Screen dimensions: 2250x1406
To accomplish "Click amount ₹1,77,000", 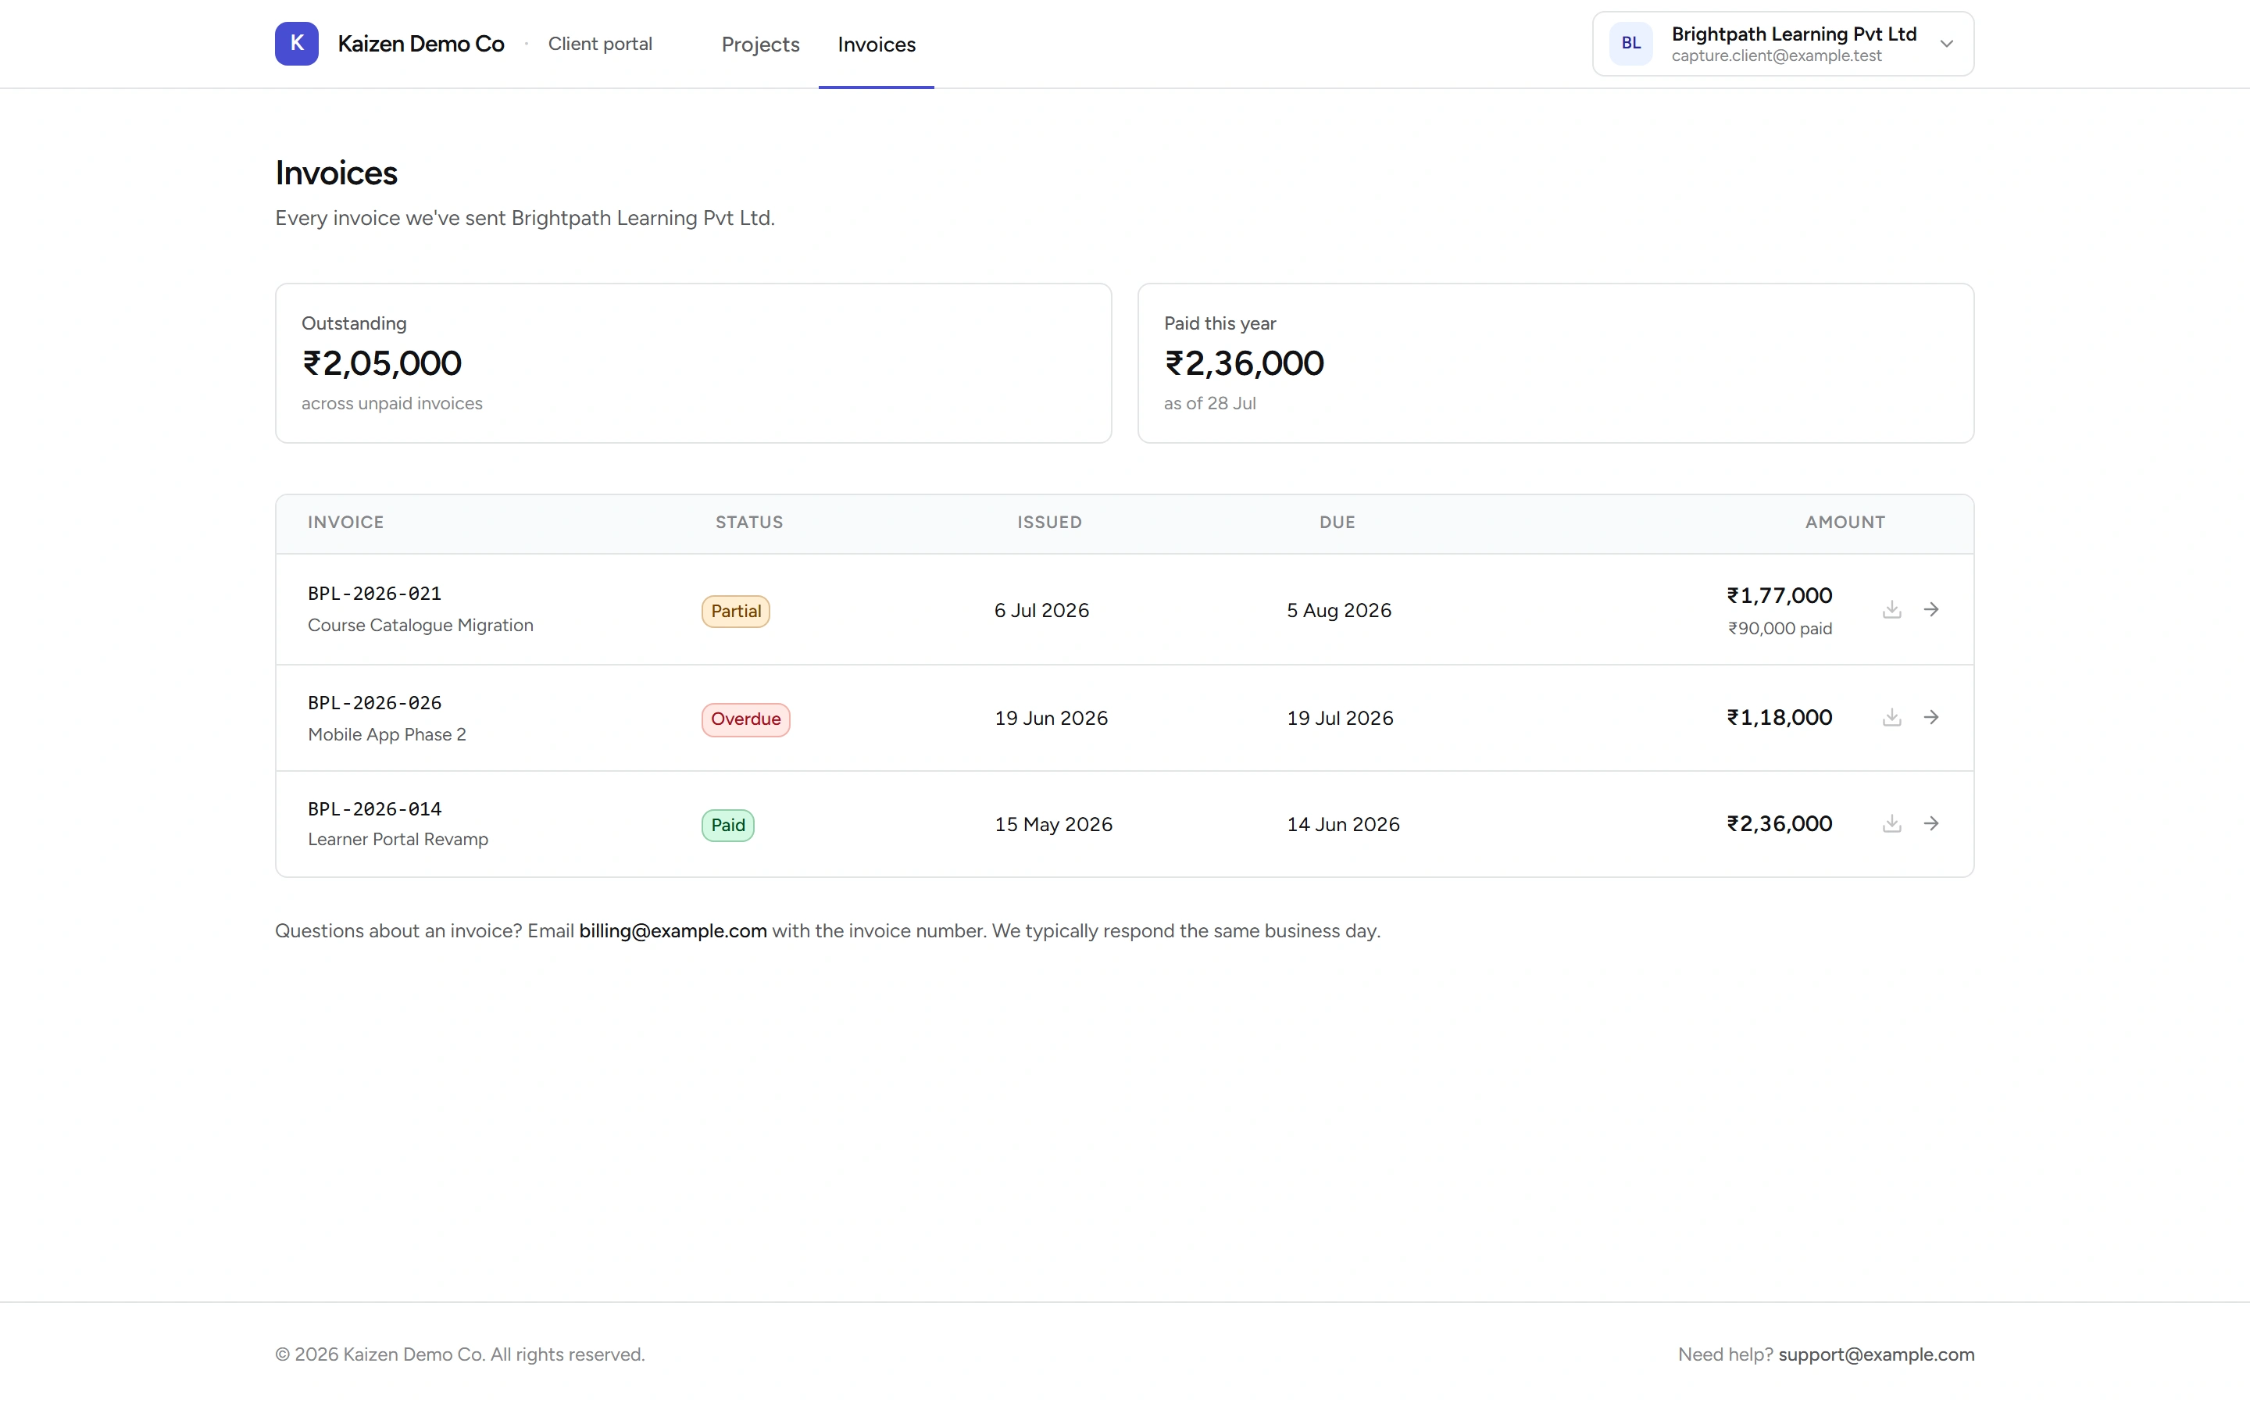I will (x=1780, y=596).
